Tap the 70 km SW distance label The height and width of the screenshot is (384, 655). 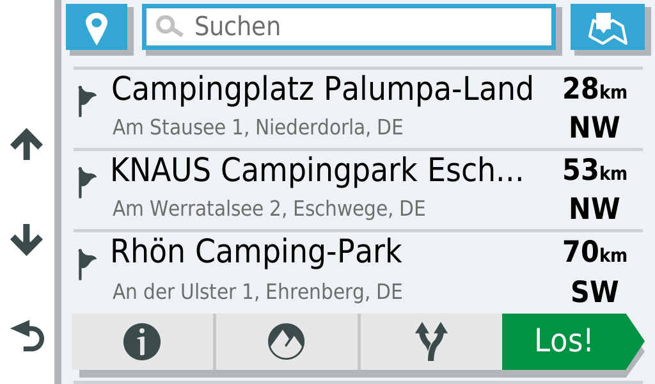[x=595, y=271]
